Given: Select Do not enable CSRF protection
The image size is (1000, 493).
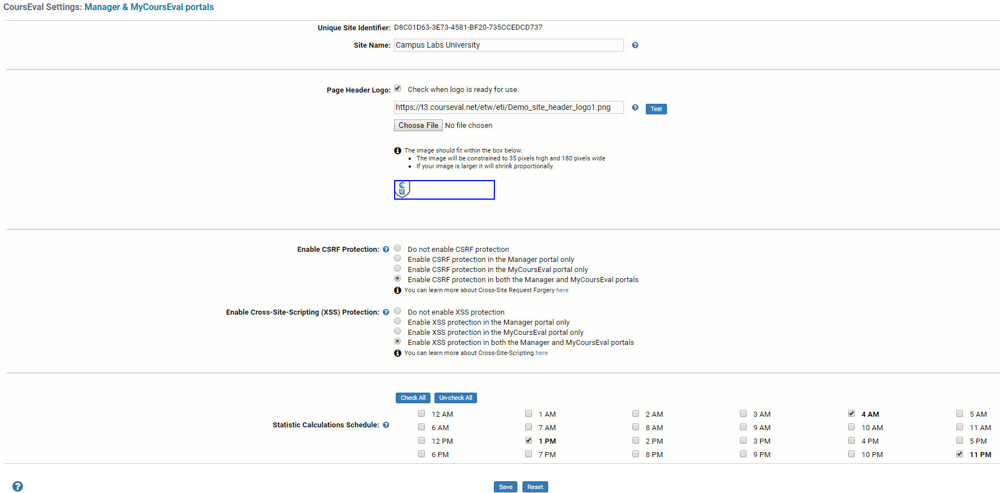Looking at the screenshot, I should click(x=397, y=248).
